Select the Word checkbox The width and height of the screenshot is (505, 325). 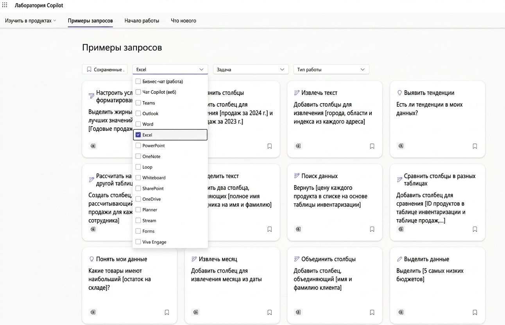(138, 124)
